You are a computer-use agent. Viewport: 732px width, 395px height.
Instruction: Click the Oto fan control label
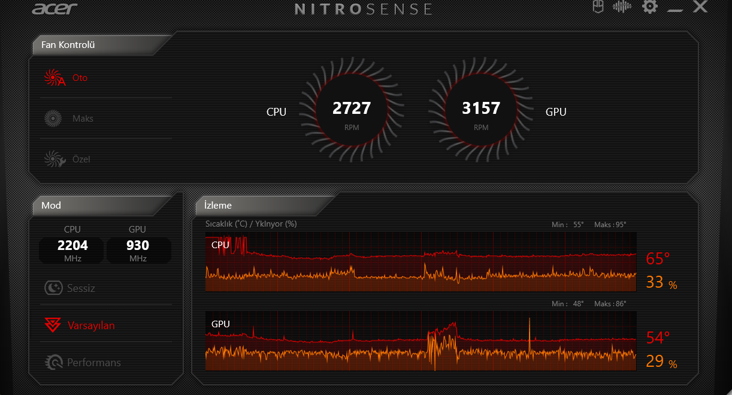point(80,78)
